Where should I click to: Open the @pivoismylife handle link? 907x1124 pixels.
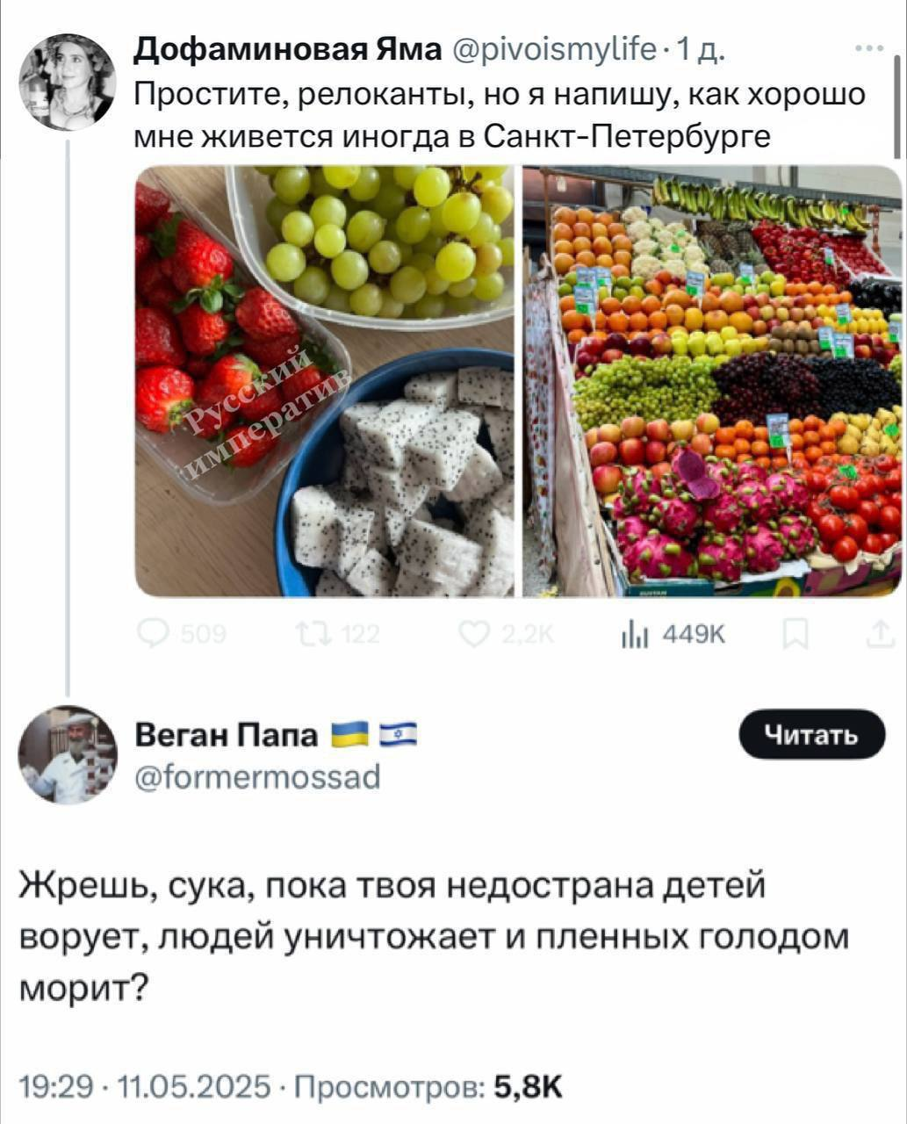[x=553, y=51]
